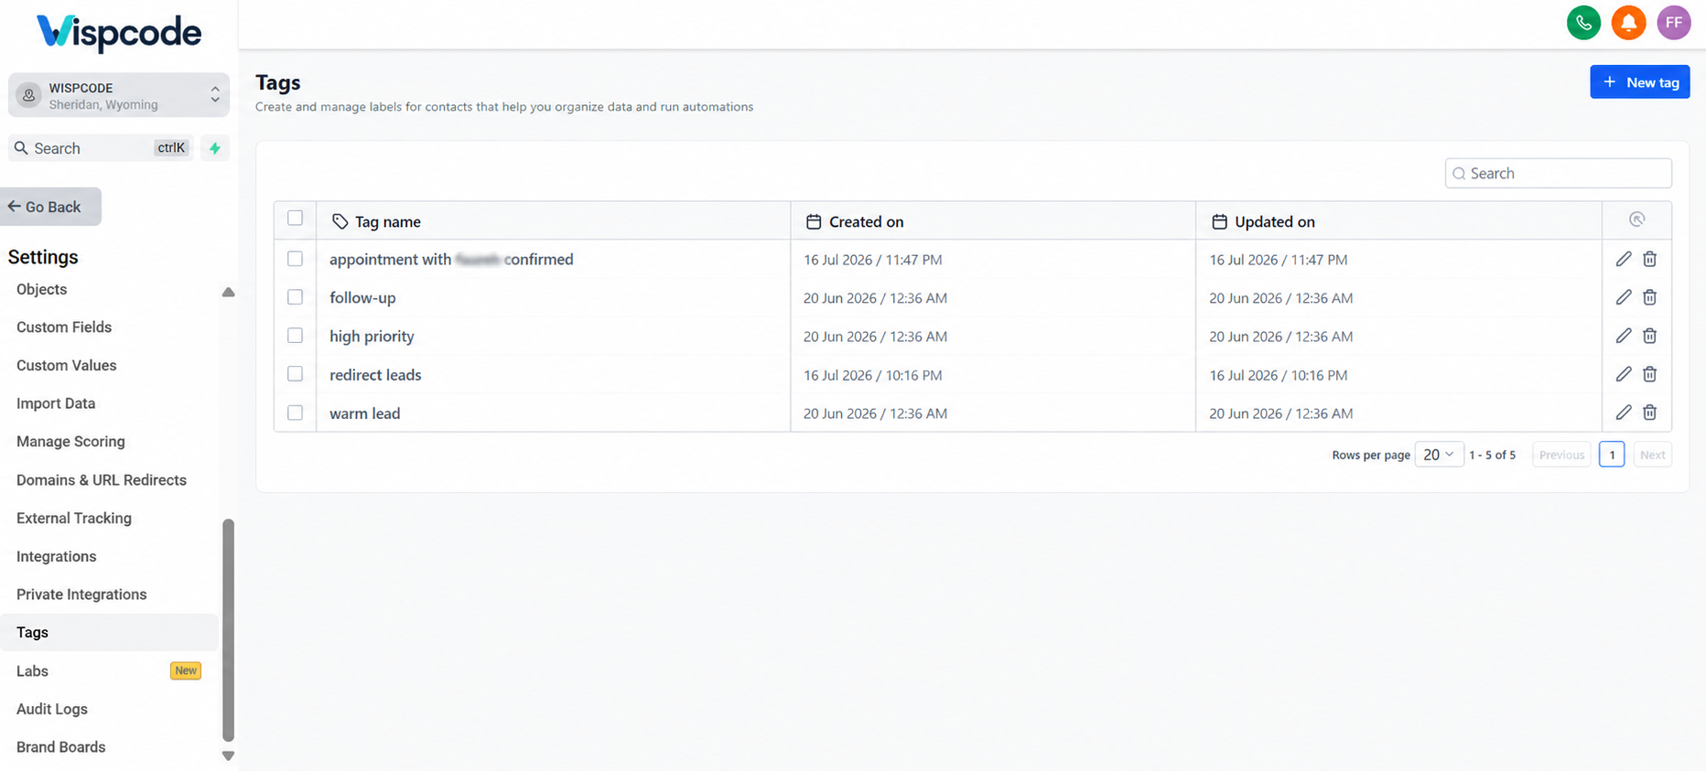Open Private Integrations
Viewport: 1706px width, 771px height.
(x=81, y=594)
